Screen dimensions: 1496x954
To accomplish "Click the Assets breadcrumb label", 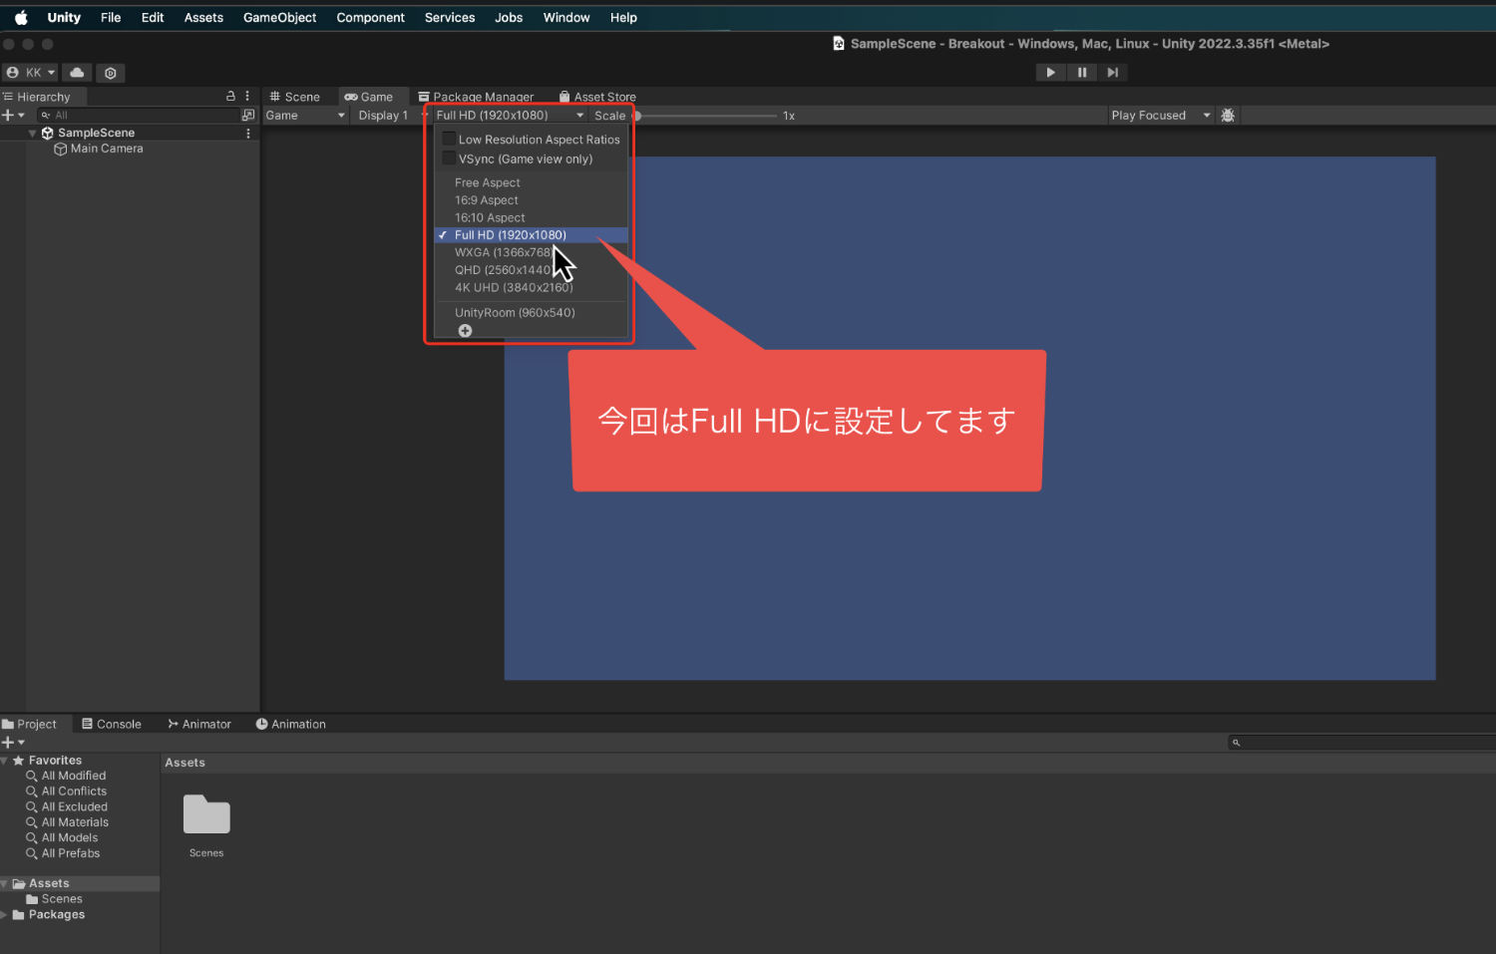I will point(185,763).
